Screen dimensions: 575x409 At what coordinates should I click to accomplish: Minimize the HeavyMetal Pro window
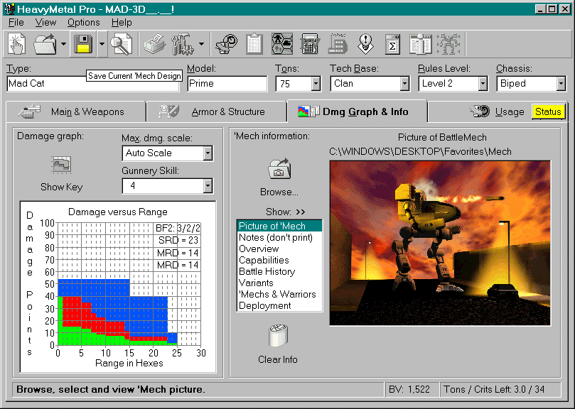(x=539, y=9)
